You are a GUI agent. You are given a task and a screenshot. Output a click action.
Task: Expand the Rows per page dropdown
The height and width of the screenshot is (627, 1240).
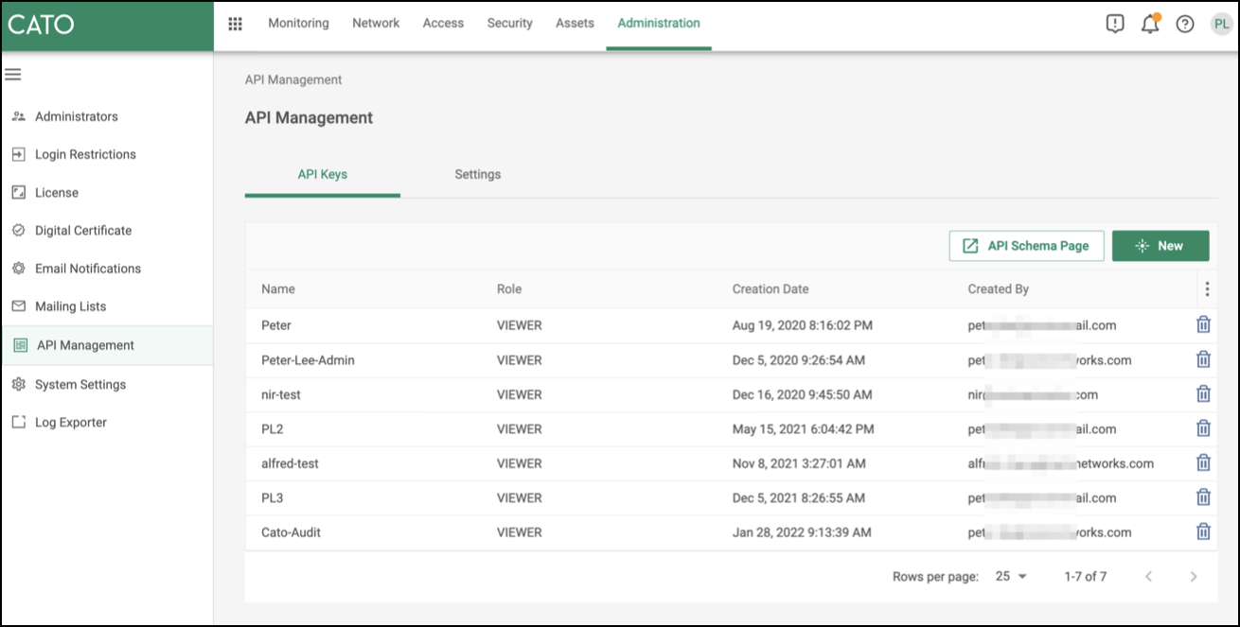coord(1011,576)
